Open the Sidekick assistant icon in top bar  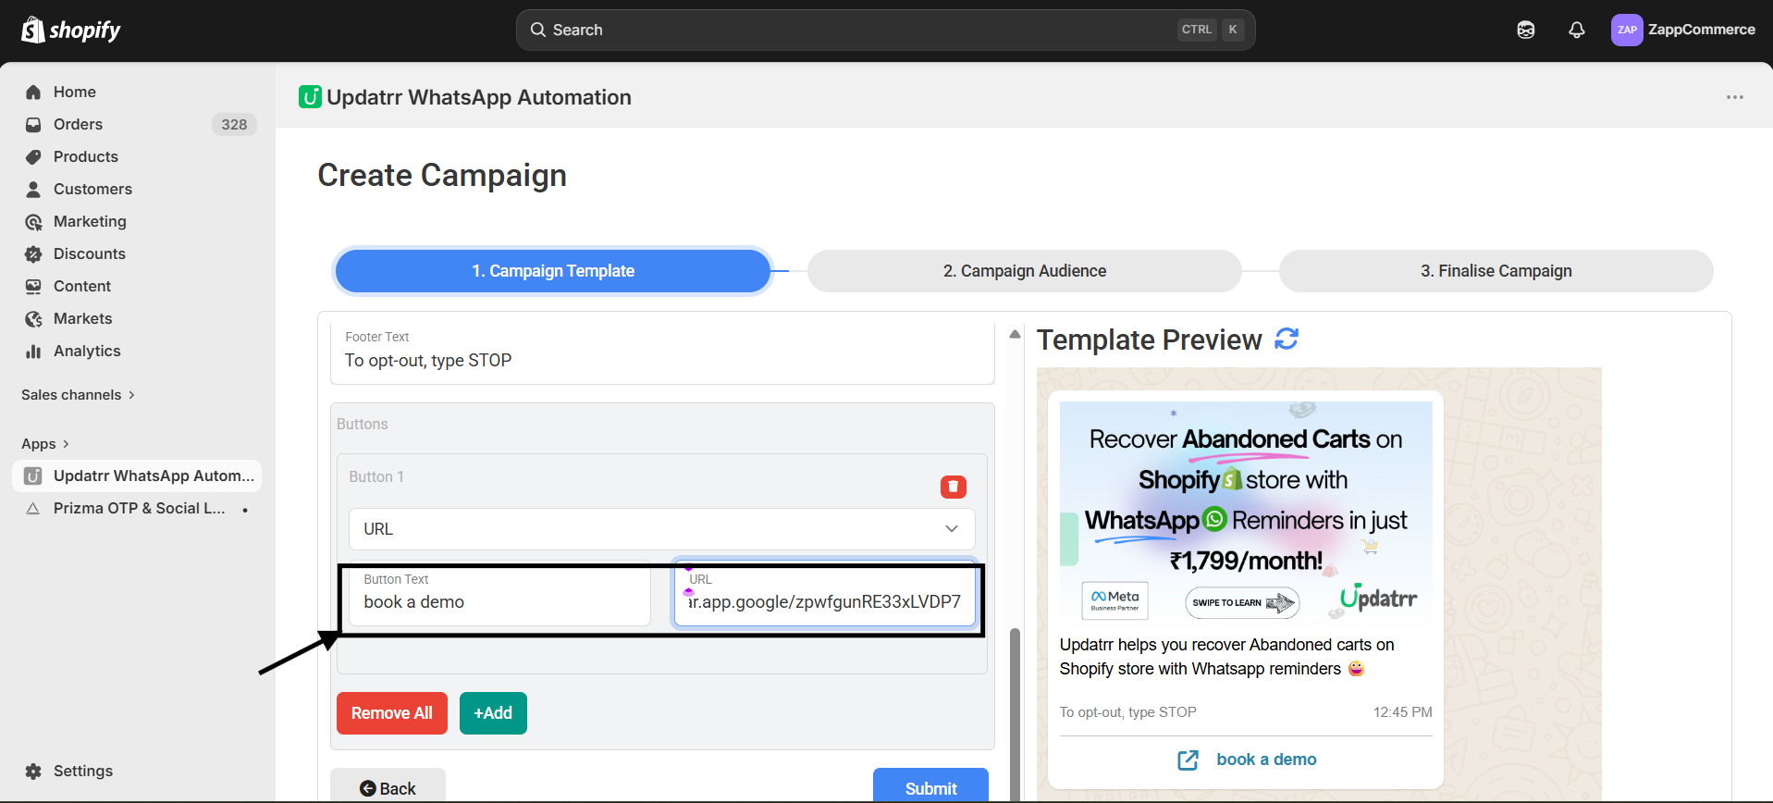click(x=1525, y=31)
